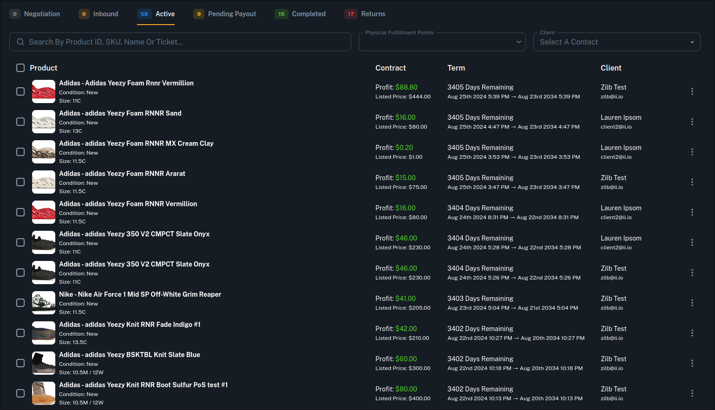Click the Listed Price $1.00 text
Screen dimensions: 715x410
point(399,157)
